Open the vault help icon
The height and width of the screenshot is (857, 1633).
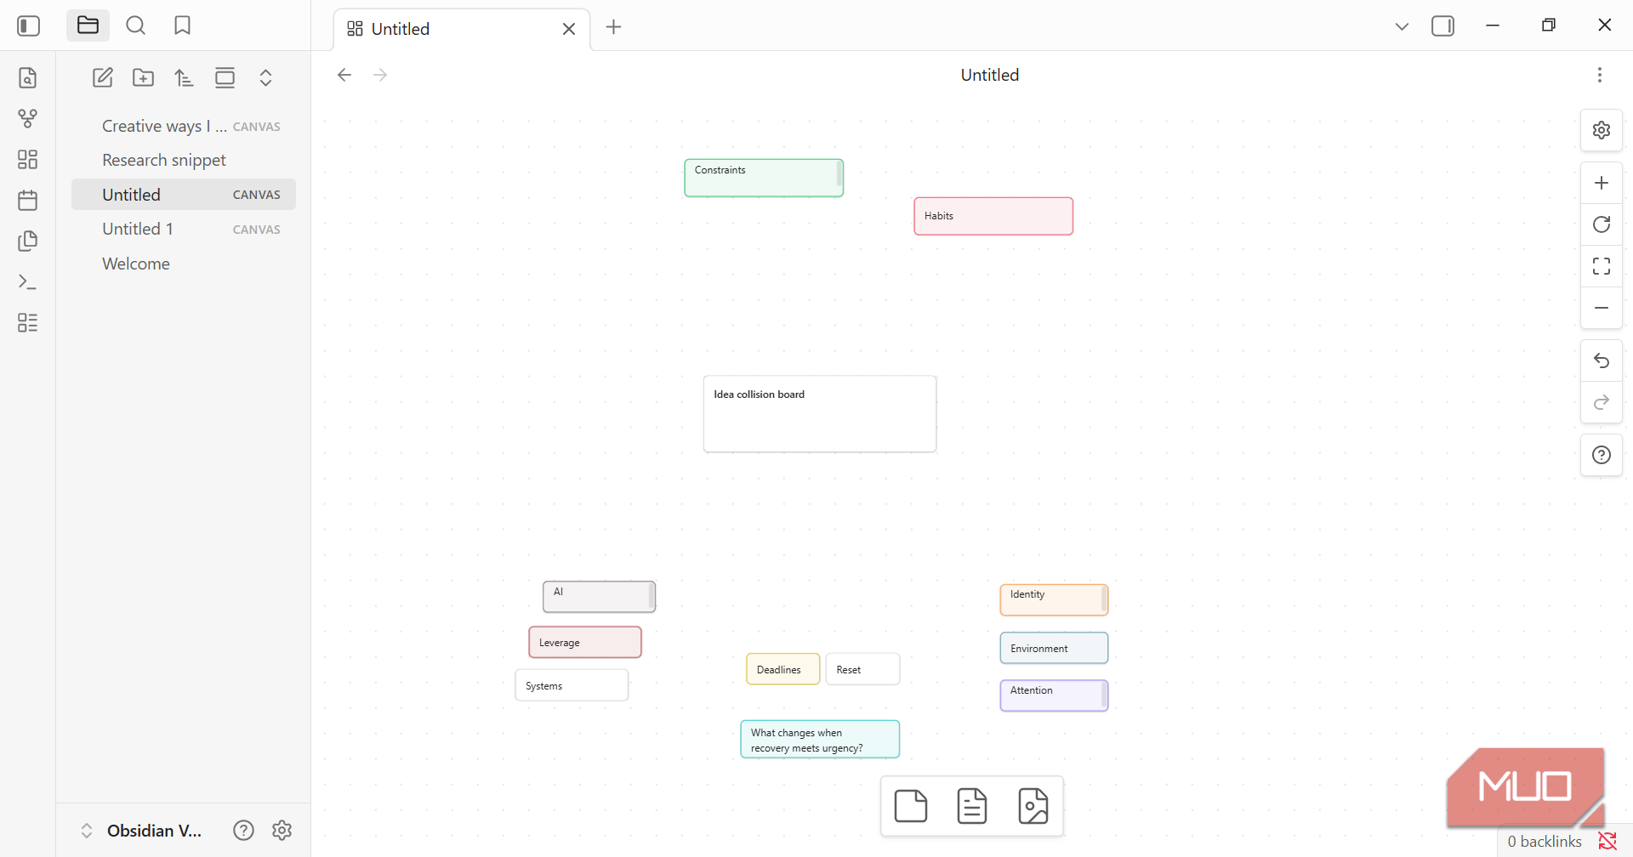(x=243, y=831)
